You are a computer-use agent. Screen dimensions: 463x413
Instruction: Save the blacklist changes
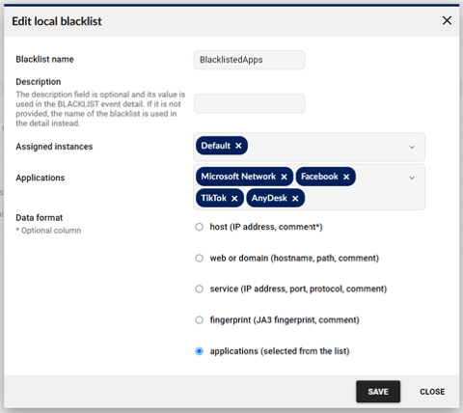tap(378, 392)
